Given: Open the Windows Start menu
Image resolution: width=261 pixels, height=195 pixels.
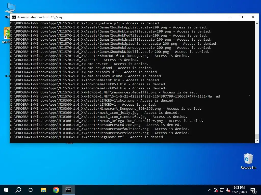Looking at the screenshot, I should point(6,190).
